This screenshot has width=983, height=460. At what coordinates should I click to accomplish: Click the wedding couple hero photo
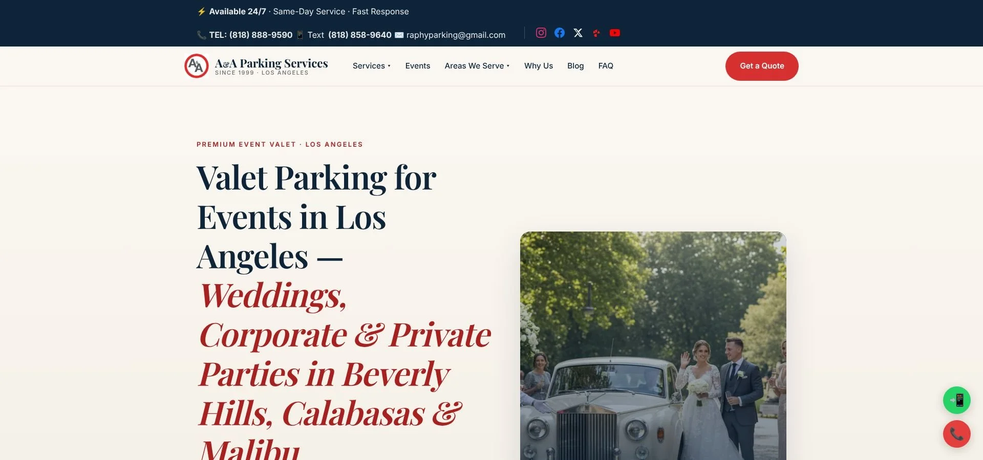653,346
